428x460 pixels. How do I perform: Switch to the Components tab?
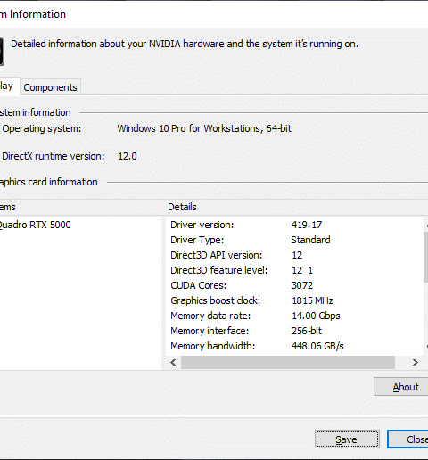pyautogui.click(x=50, y=87)
